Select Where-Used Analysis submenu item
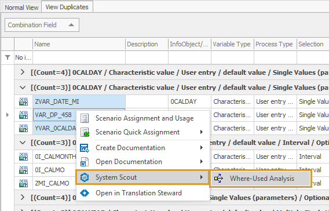329x211 pixels. coord(261,179)
